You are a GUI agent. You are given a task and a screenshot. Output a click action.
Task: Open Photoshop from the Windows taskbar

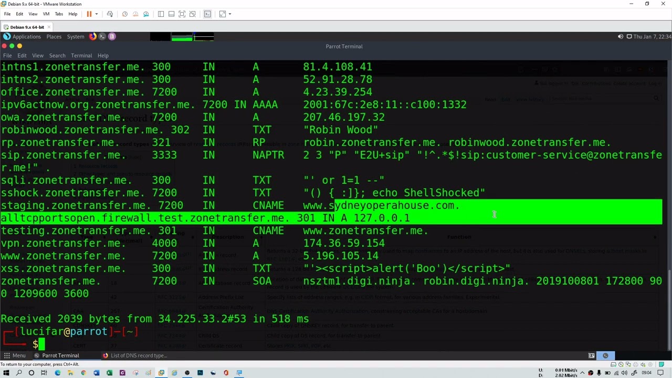coord(200,373)
